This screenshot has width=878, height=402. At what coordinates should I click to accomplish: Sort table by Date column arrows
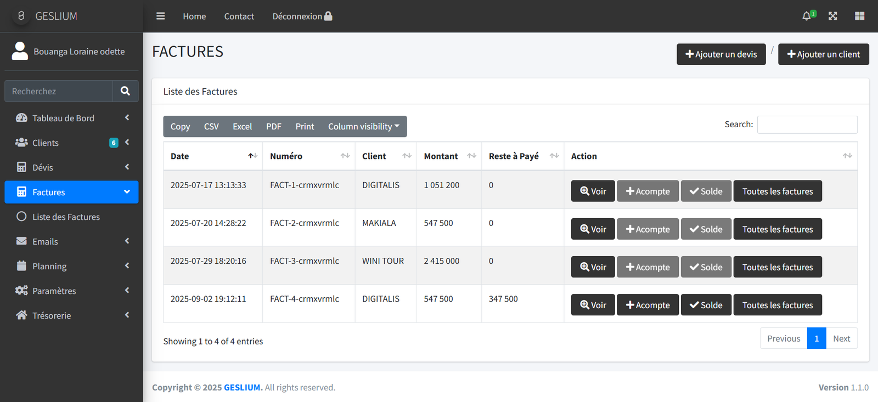pyautogui.click(x=252, y=156)
